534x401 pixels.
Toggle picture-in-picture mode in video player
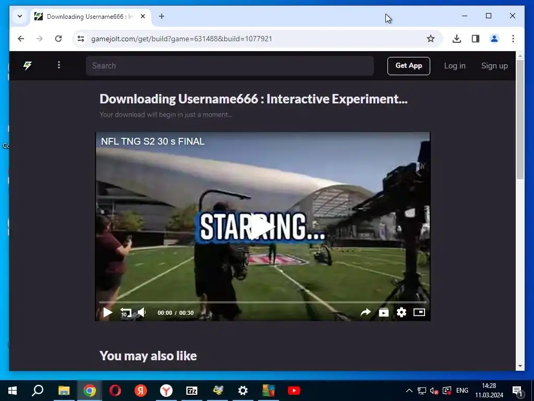(x=419, y=312)
